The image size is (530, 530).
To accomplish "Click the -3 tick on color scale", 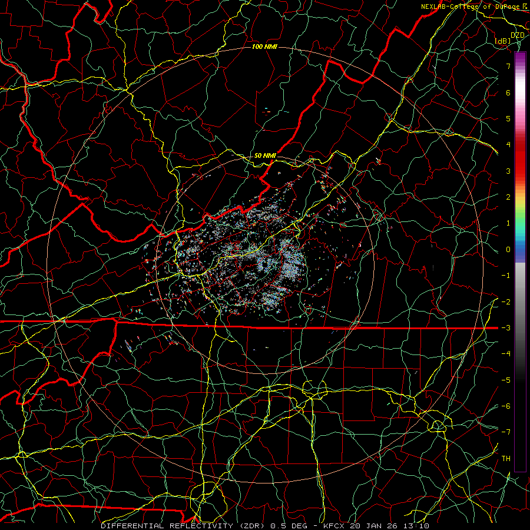I will [x=506, y=328].
